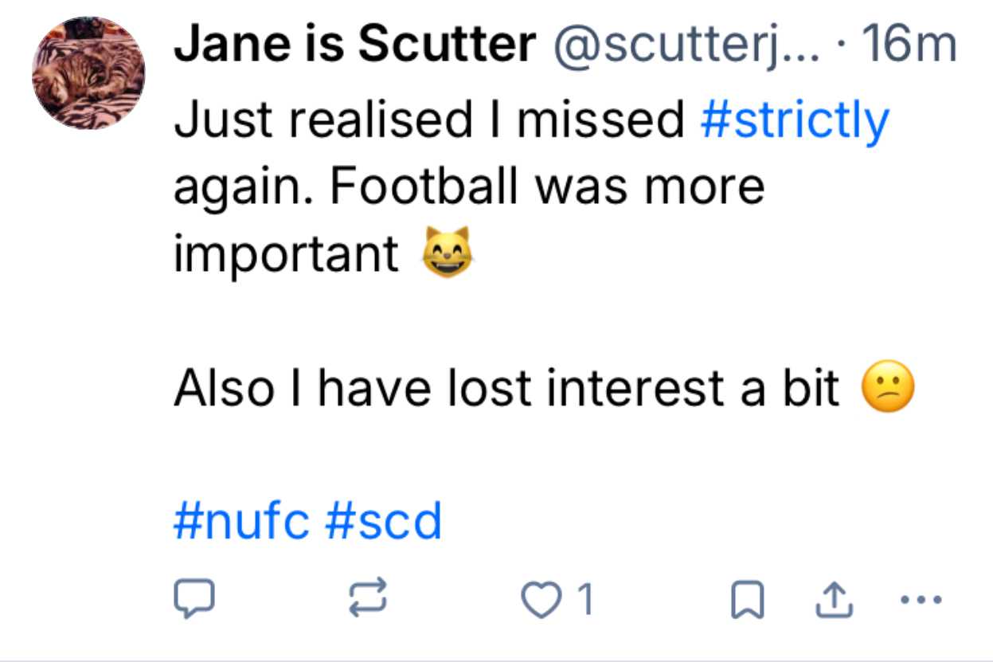Reply to Jane is Scutter's post
993x662 pixels.
(194, 600)
